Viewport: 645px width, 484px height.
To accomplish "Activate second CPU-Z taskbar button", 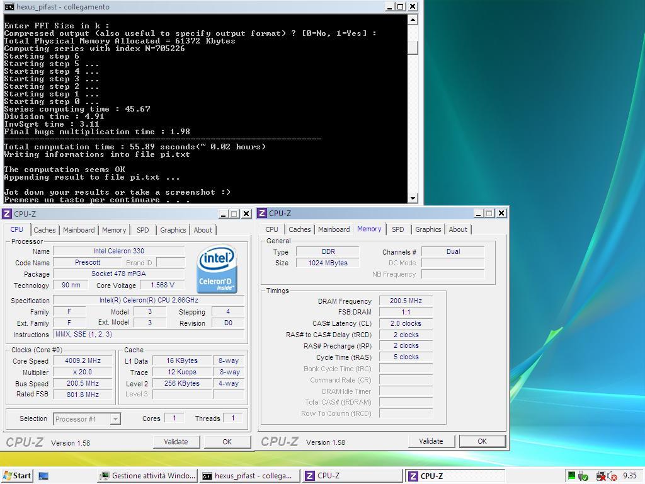I will [455, 476].
